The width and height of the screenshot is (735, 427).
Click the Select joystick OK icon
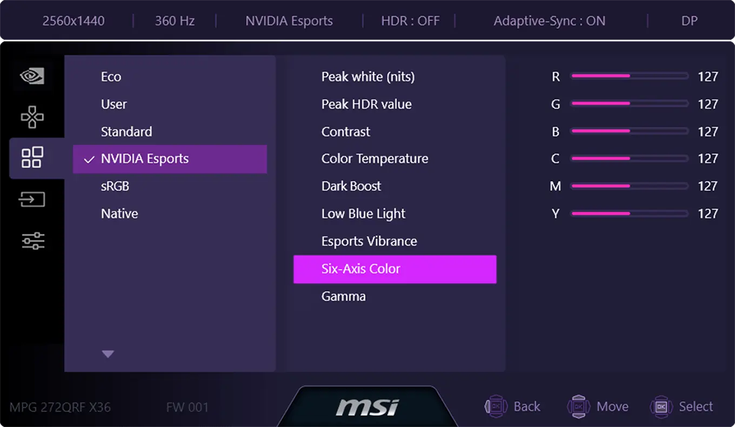pyautogui.click(x=660, y=406)
